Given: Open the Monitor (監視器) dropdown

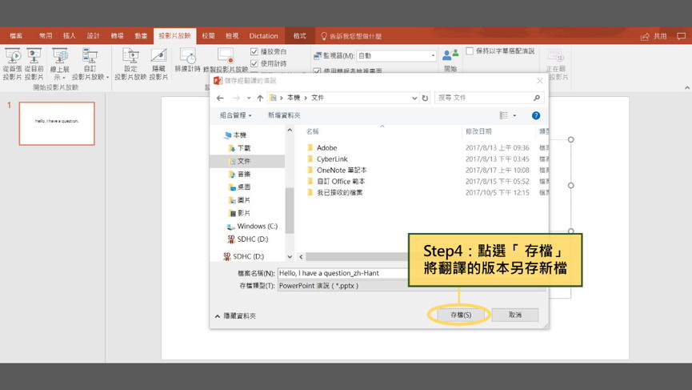Looking at the screenshot, I should coord(433,55).
